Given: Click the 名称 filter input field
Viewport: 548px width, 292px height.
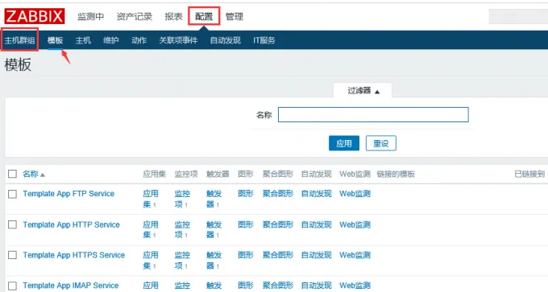Looking at the screenshot, I should click(x=373, y=114).
